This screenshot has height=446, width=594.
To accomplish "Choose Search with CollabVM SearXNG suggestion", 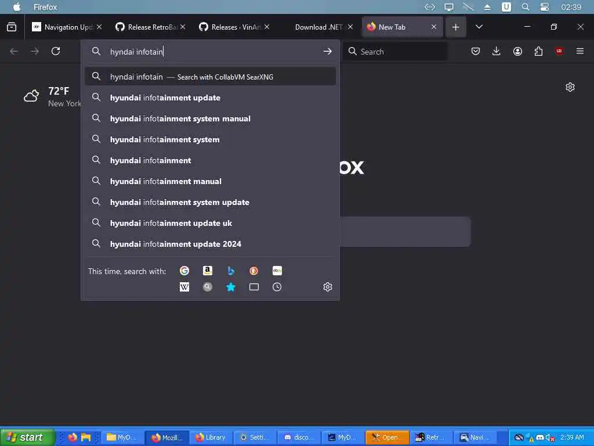I will pyautogui.click(x=210, y=77).
